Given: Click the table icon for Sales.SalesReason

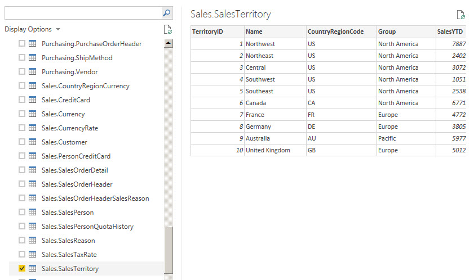Looking at the screenshot, I should click(33, 241).
